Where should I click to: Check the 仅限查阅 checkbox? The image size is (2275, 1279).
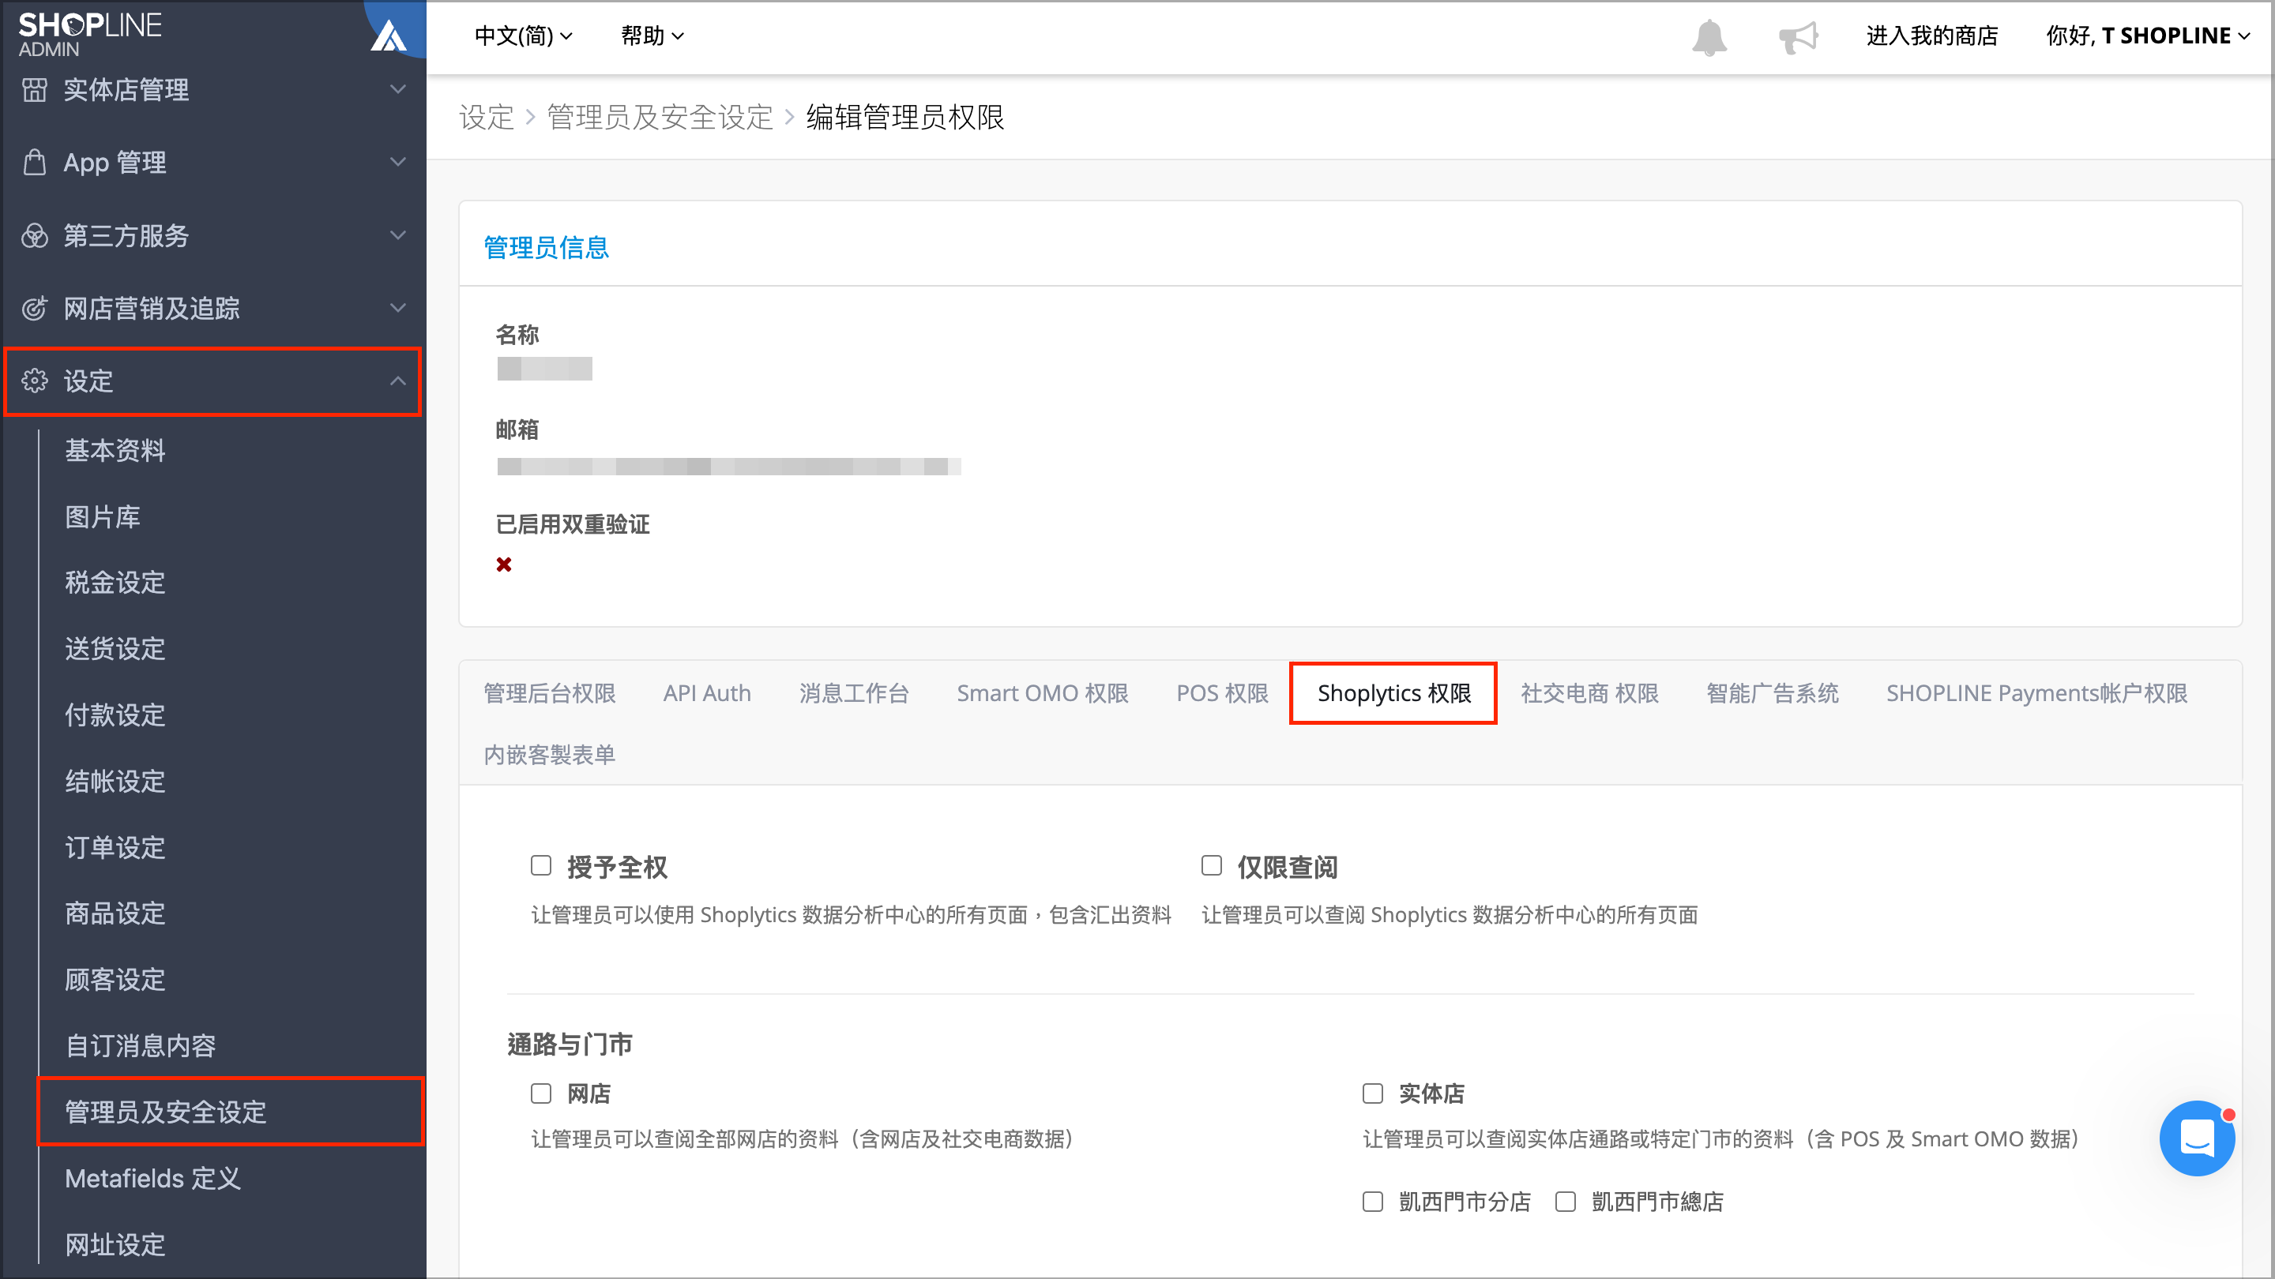click(1212, 865)
